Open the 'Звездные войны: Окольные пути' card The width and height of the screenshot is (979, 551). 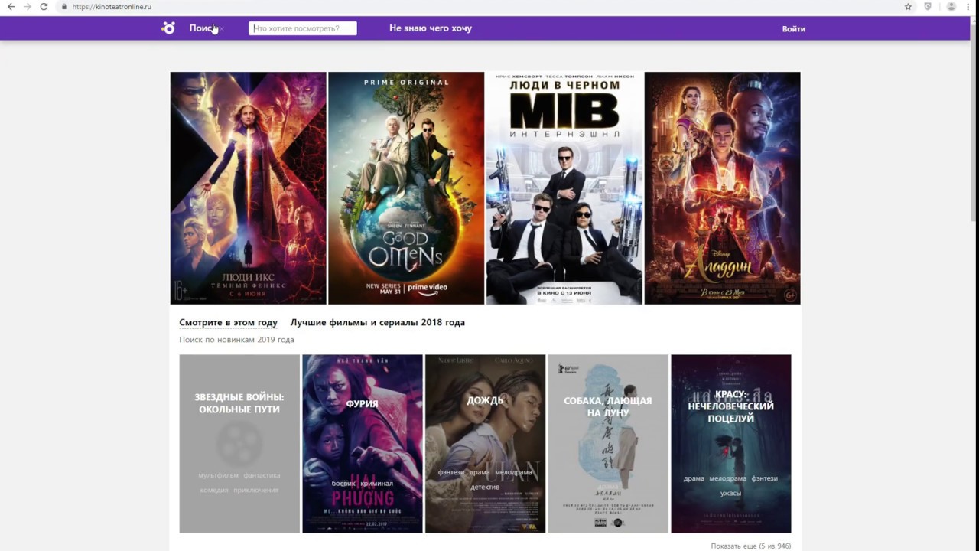[x=239, y=444]
